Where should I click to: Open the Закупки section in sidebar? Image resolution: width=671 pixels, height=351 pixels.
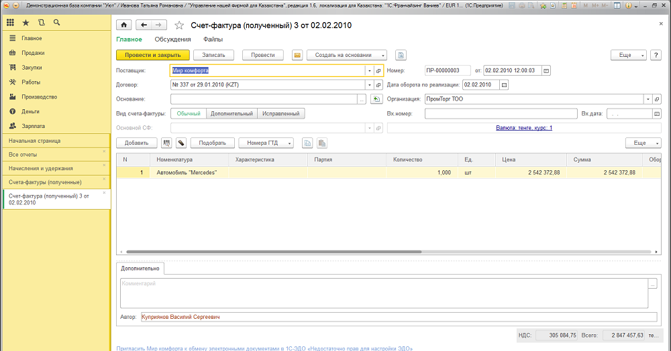[x=32, y=68]
